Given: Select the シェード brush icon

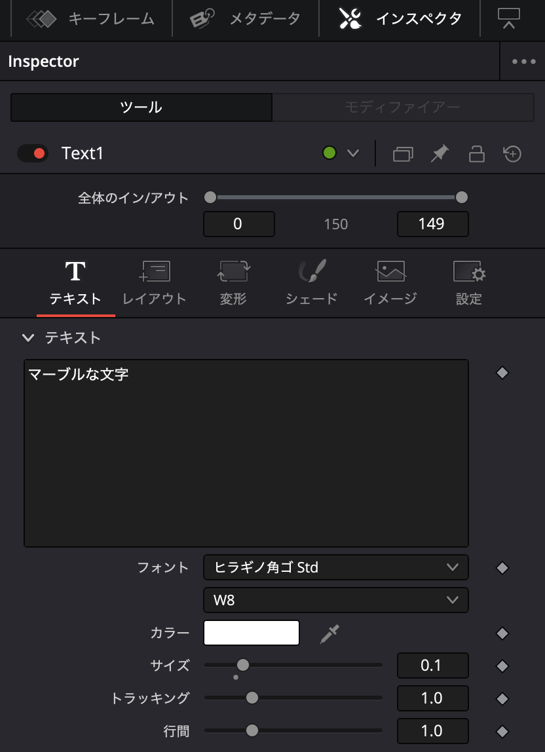Looking at the screenshot, I should point(310,271).
